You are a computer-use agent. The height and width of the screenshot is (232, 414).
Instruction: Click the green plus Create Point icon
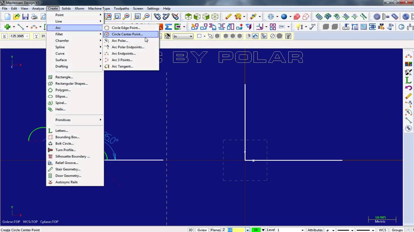click(7, 27)
